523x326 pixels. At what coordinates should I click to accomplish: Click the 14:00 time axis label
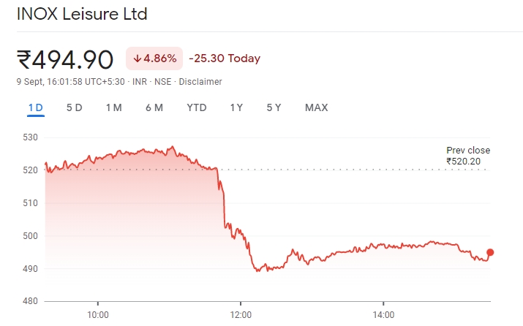383,315
